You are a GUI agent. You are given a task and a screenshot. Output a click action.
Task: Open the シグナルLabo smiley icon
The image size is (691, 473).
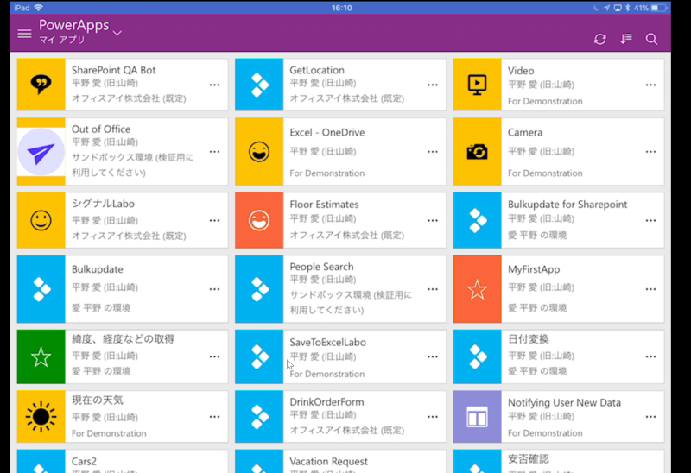tap(41, 220)
